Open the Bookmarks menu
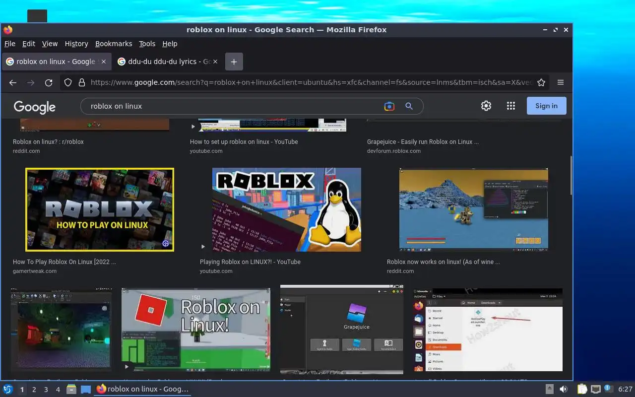635x397 pixels. [114, 44]
